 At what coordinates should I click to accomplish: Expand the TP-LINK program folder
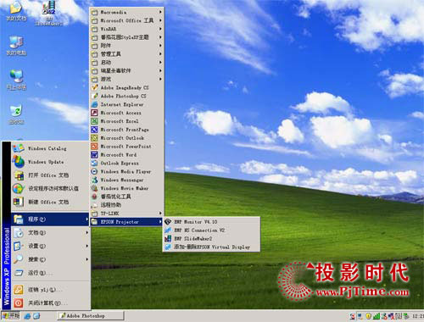pos(126,214)
